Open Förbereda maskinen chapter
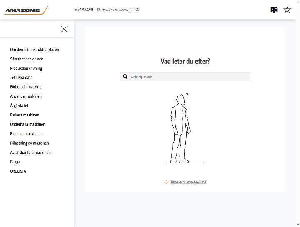 [27, 87]
